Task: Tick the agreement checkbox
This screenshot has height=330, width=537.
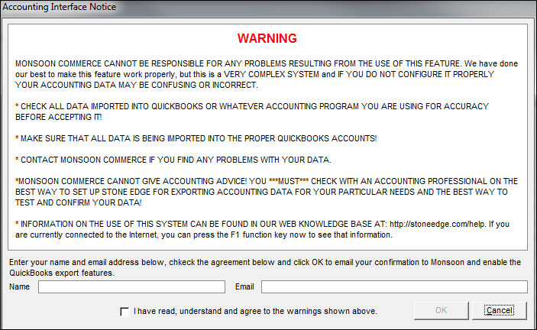Action: pyautogui.click(x=125, y=312)
